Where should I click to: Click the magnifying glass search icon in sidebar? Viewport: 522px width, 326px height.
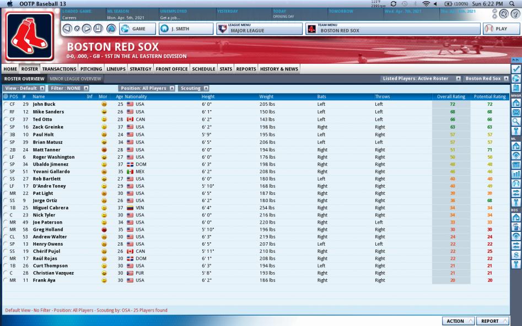[x=516, y=122]
